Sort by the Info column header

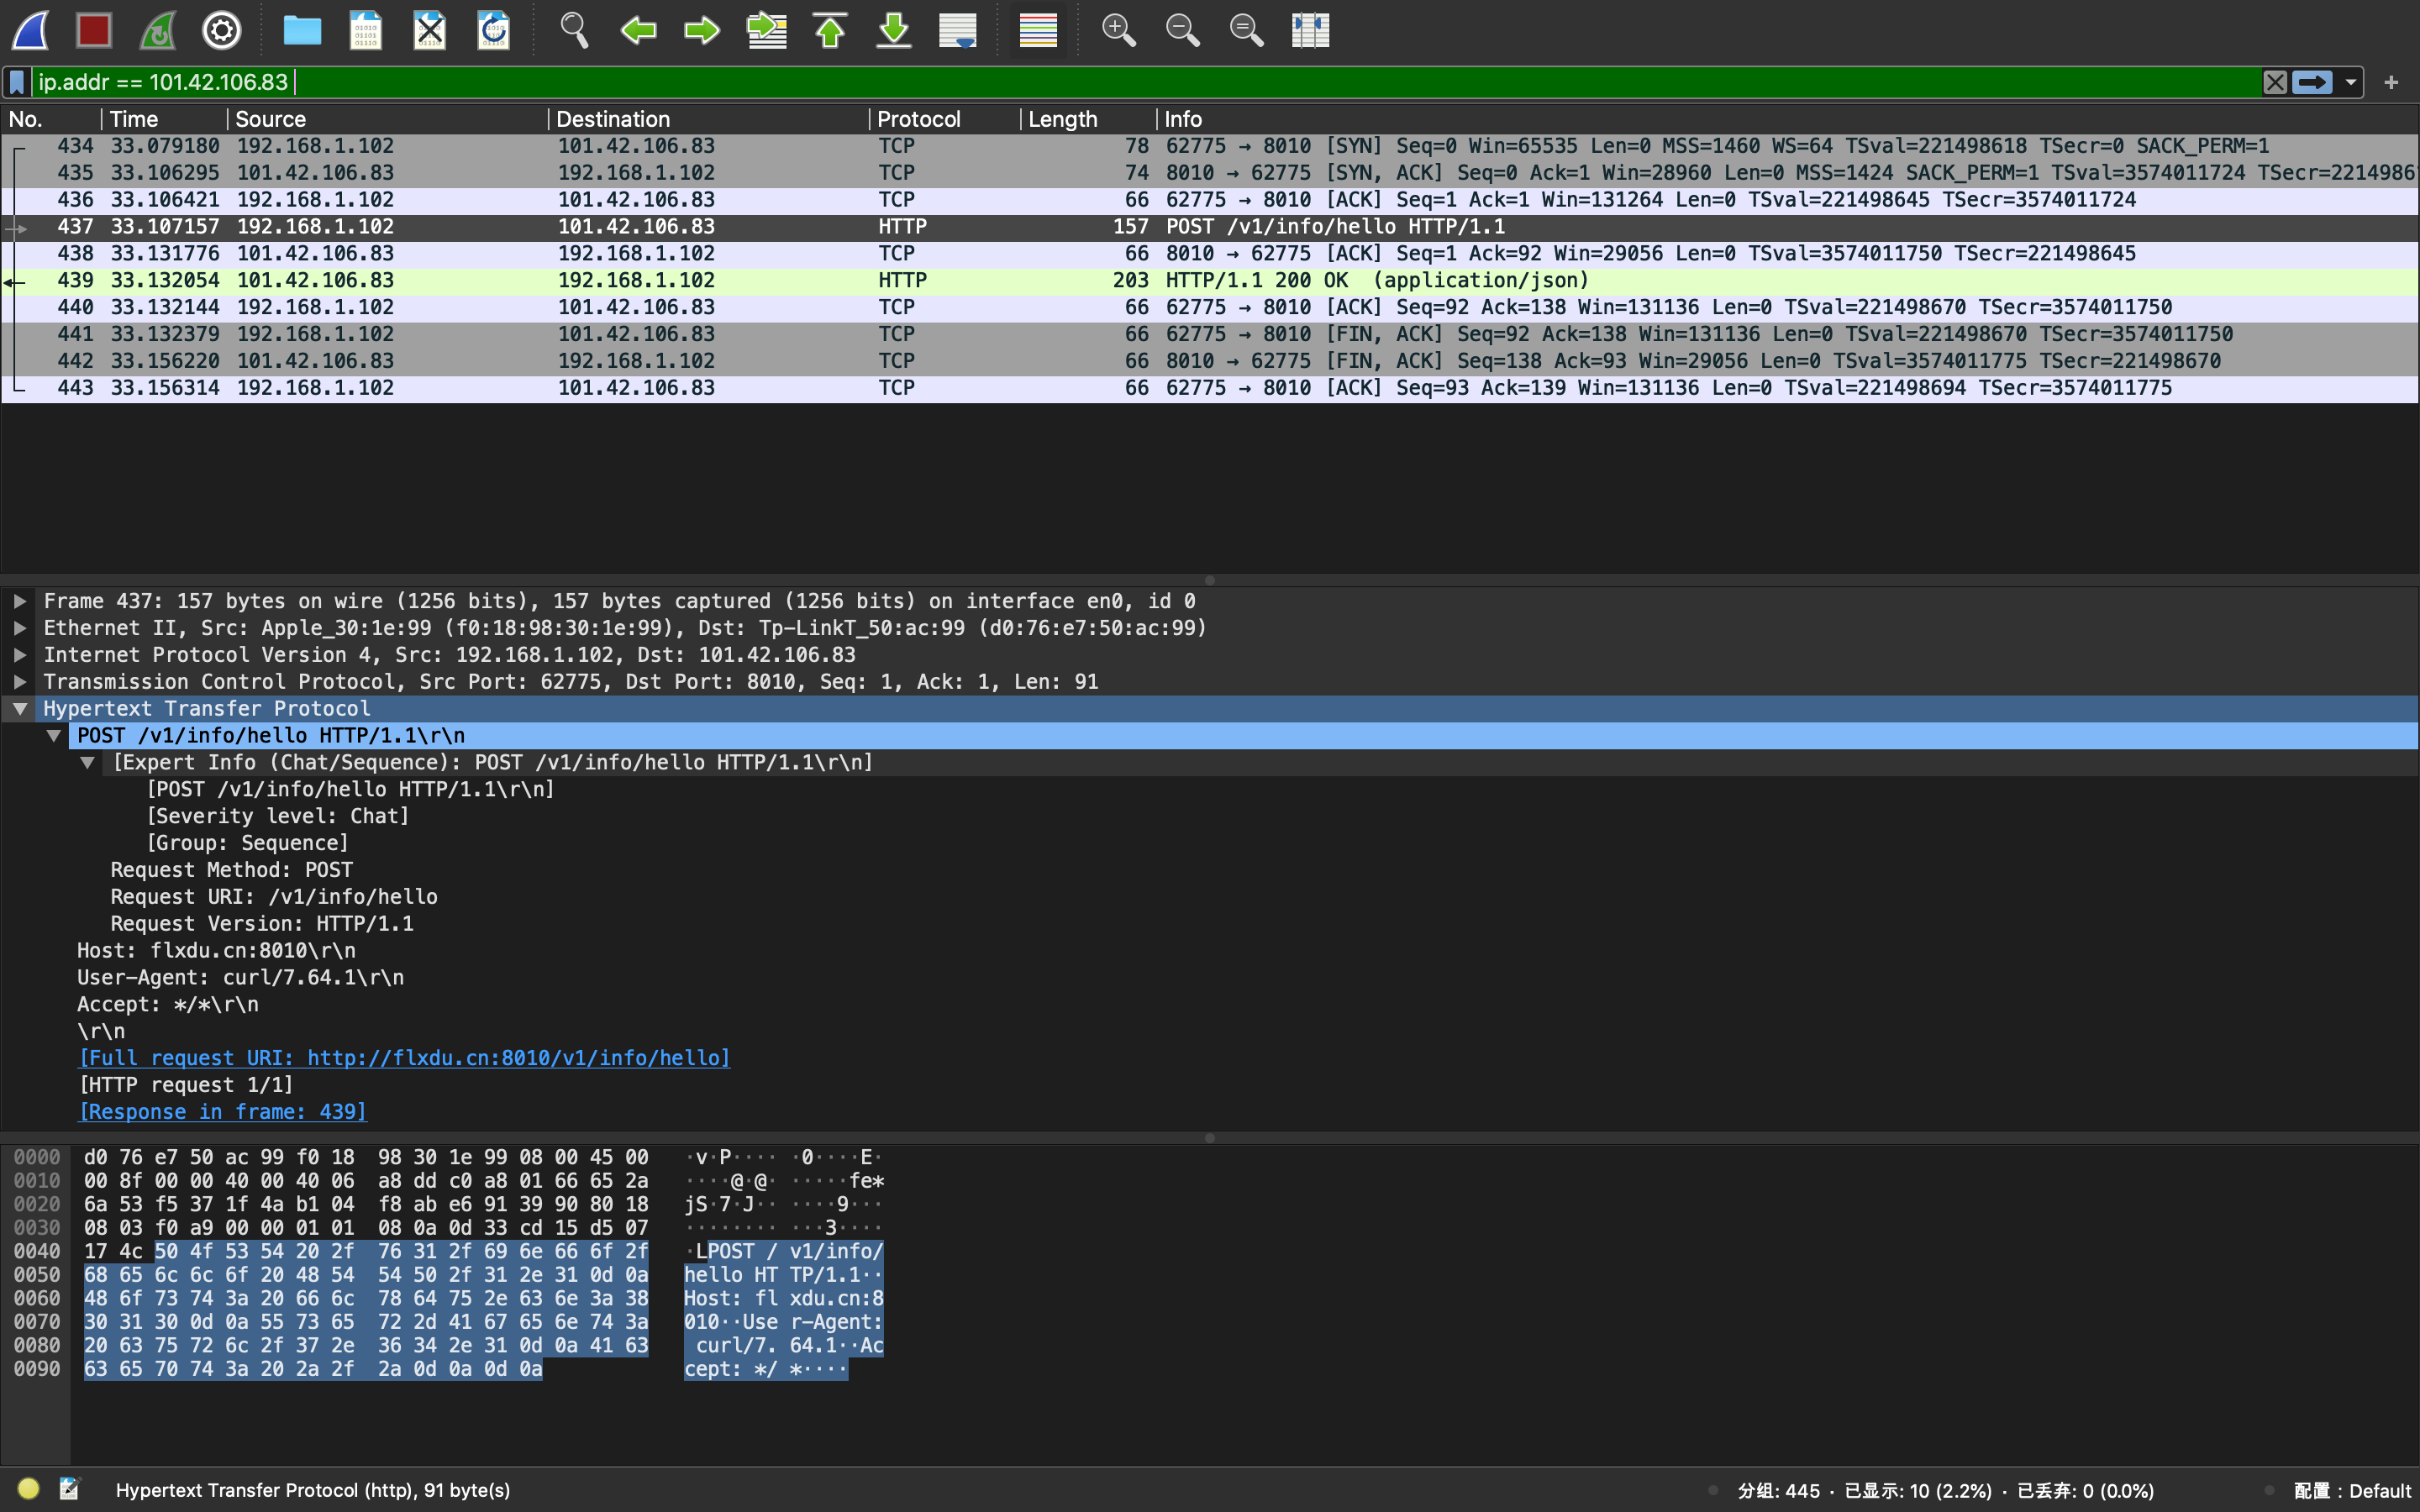pos(1788,119)
